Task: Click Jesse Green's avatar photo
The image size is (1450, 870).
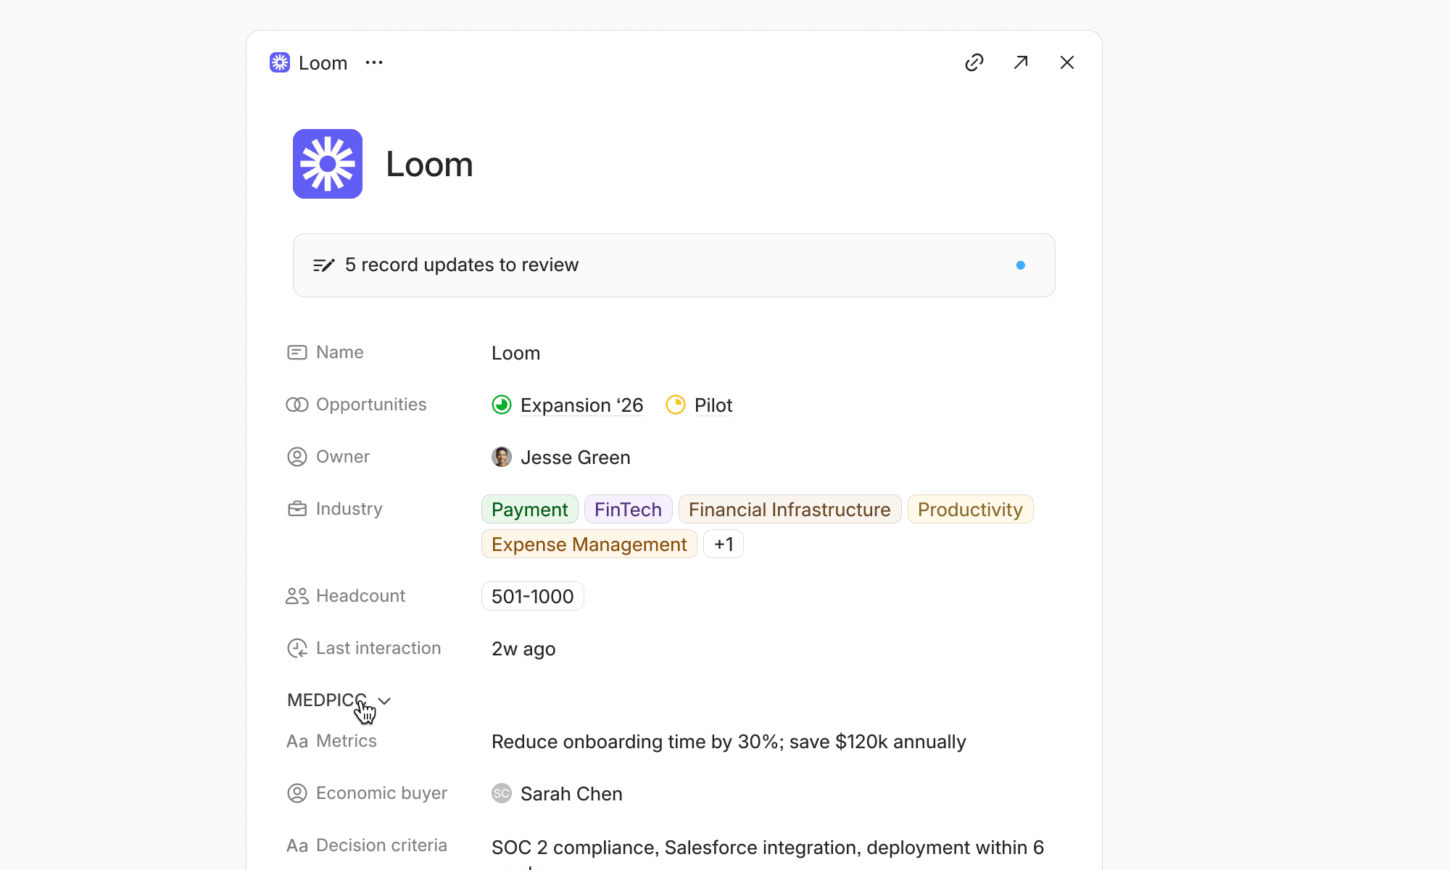Action: [502, 457]
